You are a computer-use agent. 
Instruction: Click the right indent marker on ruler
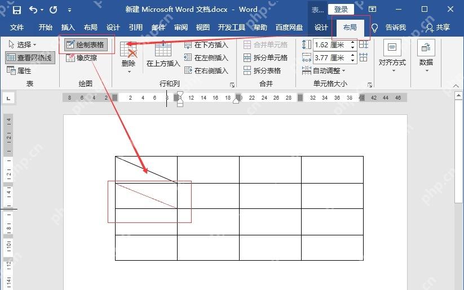(236, 100)
